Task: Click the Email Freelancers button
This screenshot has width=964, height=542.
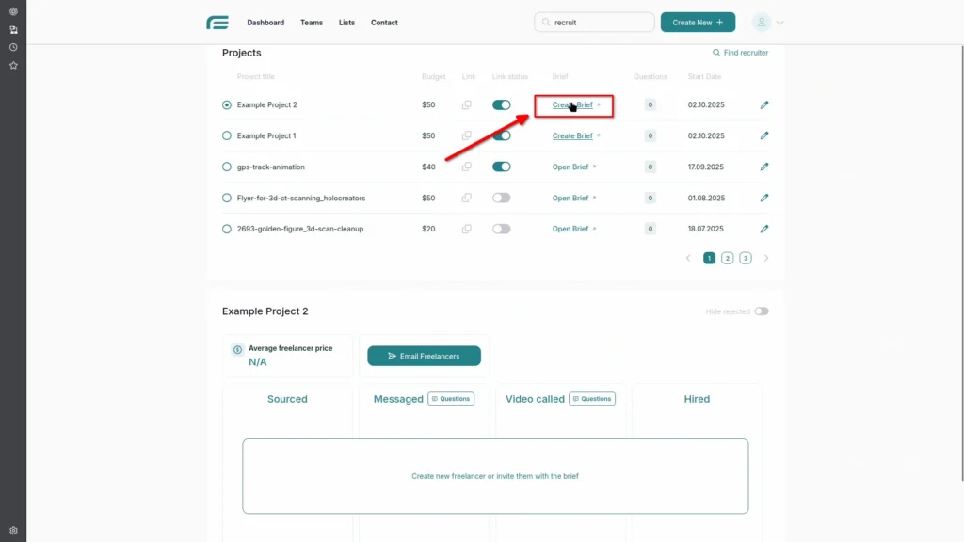Action: [x=424, y=356]
